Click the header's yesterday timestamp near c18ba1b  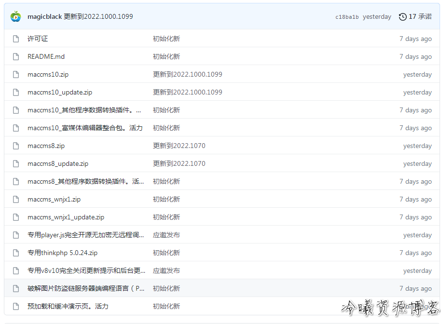pos(377,17)
